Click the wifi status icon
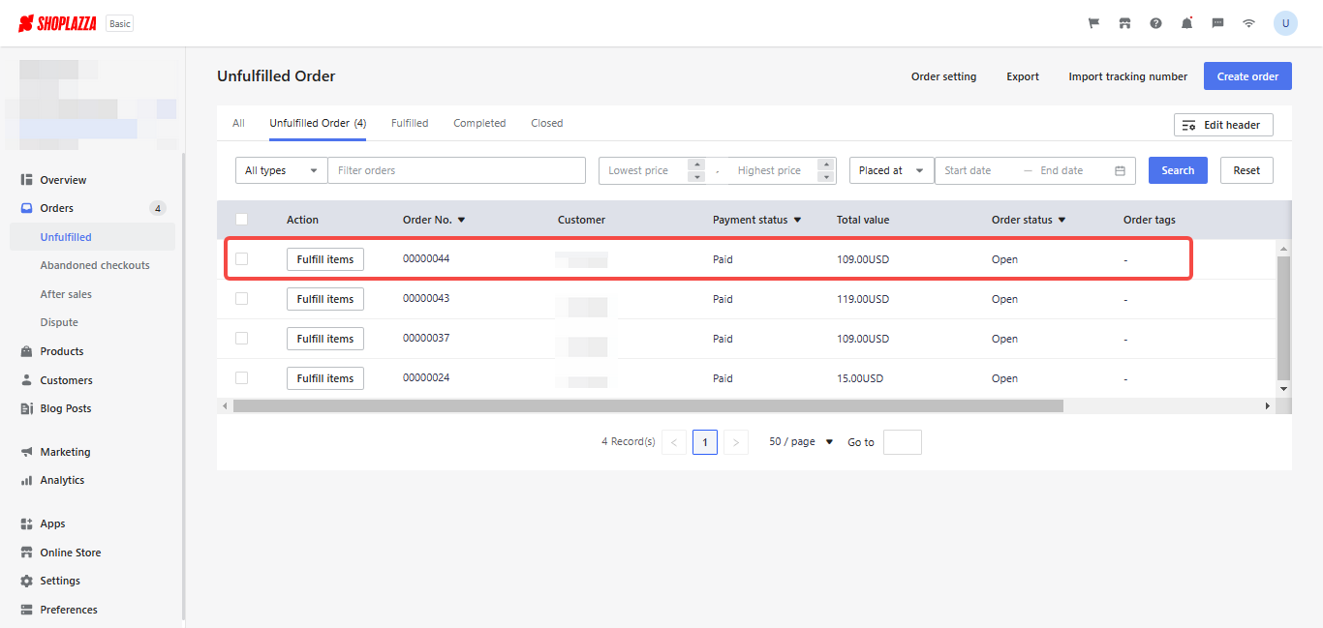 pyautogui.click(x=1248, y=23)
